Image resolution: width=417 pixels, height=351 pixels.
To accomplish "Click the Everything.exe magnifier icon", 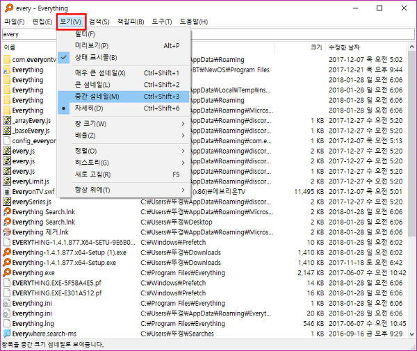I will [x=7, y=272].
